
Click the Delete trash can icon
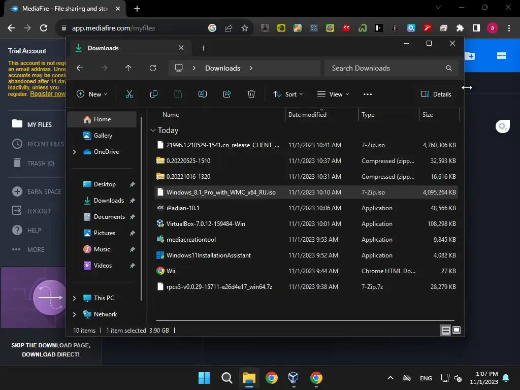tap(251, 94)
